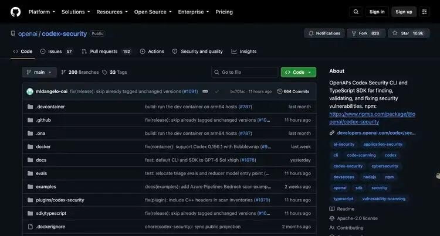The width and height of the screenshot is (440, 236).
Task: Click the link chain icon in About
Action: click(332, 133)
